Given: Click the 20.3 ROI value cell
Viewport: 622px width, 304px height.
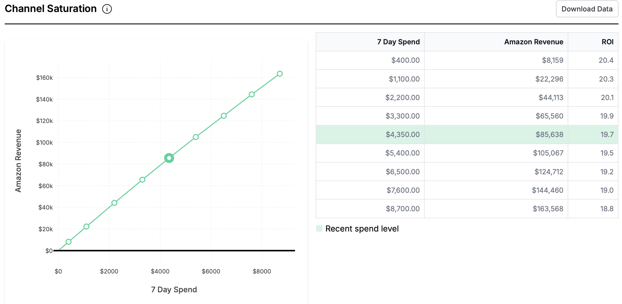Looking at the screenshot, I should point(606,79).
